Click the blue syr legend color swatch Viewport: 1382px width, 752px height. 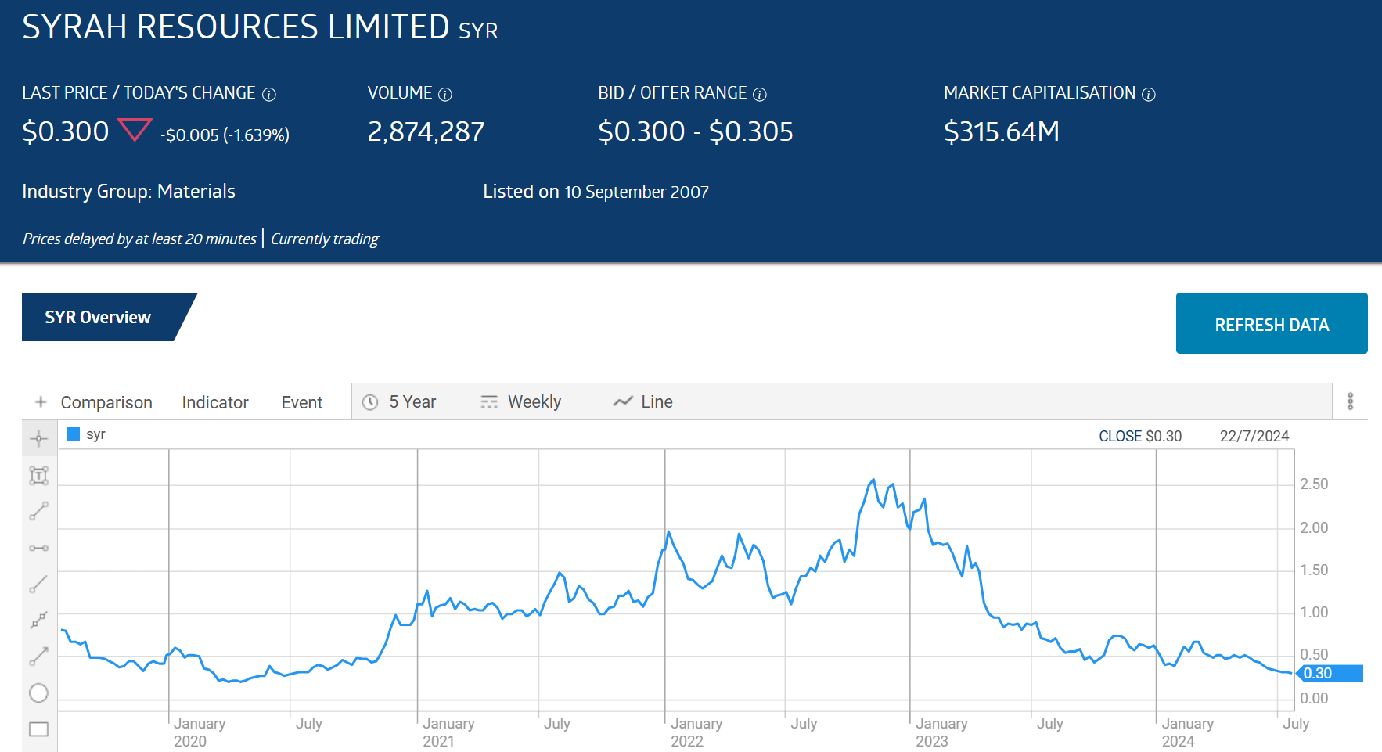(x=74, y=434)
